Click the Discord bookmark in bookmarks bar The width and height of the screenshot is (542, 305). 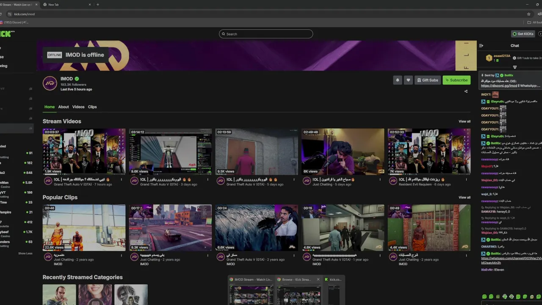pyautogui.click(x=15, y=22)
